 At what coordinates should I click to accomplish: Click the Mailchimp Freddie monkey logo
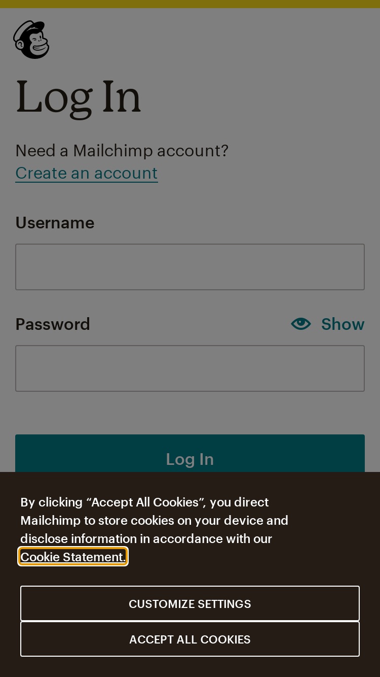(x=31, y=40)
